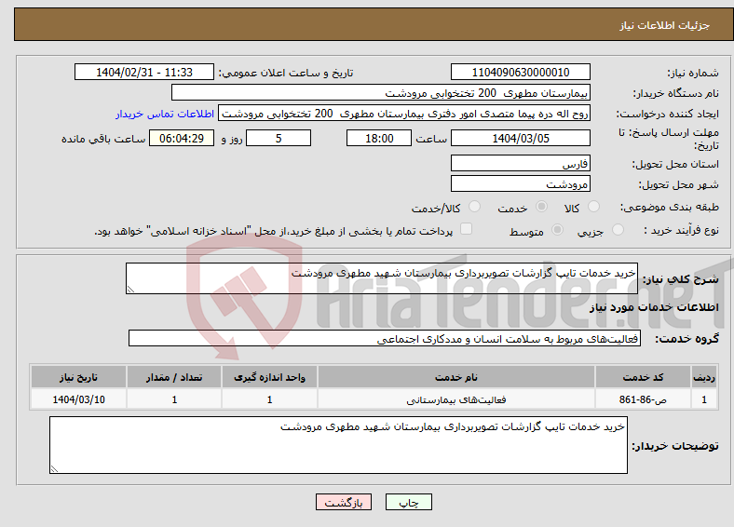Click the days remaining field 5
The image size is (734, 527).
click(x=279, y=138)
